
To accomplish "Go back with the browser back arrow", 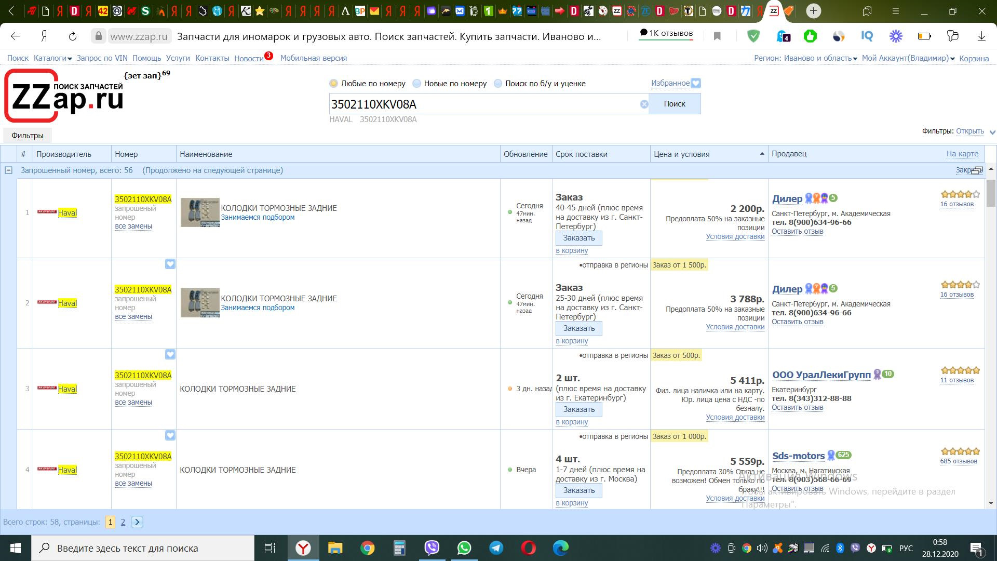I will pyautogui.click(x=16, y=36).
